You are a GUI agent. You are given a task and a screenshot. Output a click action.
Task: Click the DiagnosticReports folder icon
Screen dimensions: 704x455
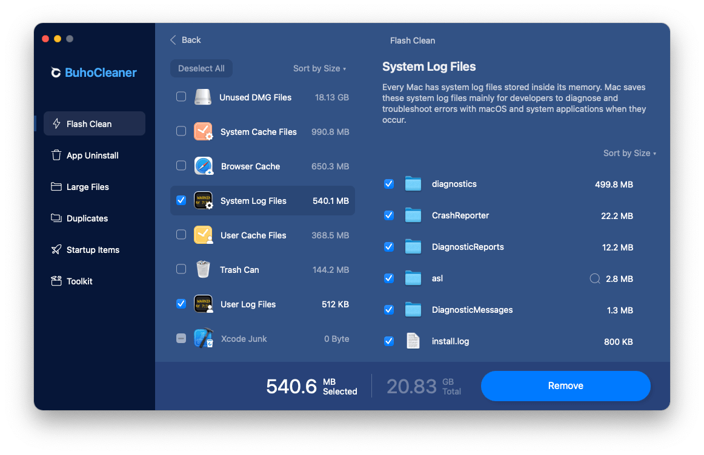[413, 246]
